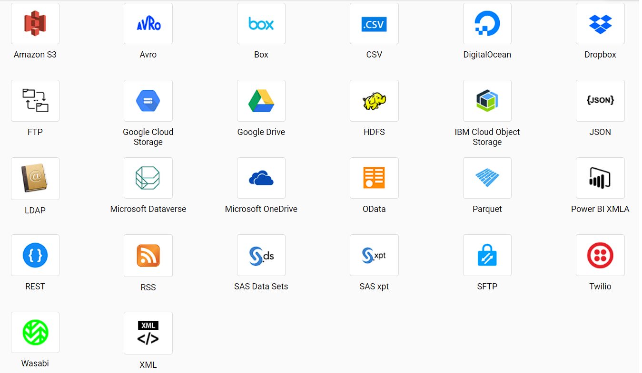Click the 'Google Drive' label
This screenshot has width=642, height=373.
[261, 132]
